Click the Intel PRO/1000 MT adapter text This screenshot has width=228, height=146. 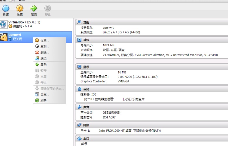click(130, 131)
